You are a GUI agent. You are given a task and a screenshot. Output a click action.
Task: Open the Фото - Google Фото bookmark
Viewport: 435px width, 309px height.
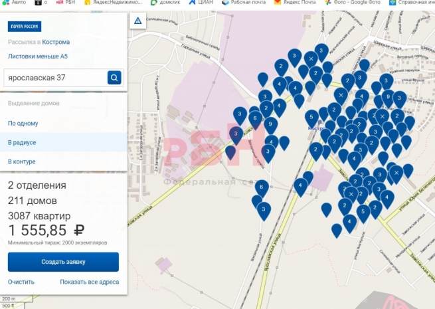click(356, 3)
